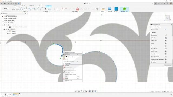Select the Offset tool

(50, 9)
